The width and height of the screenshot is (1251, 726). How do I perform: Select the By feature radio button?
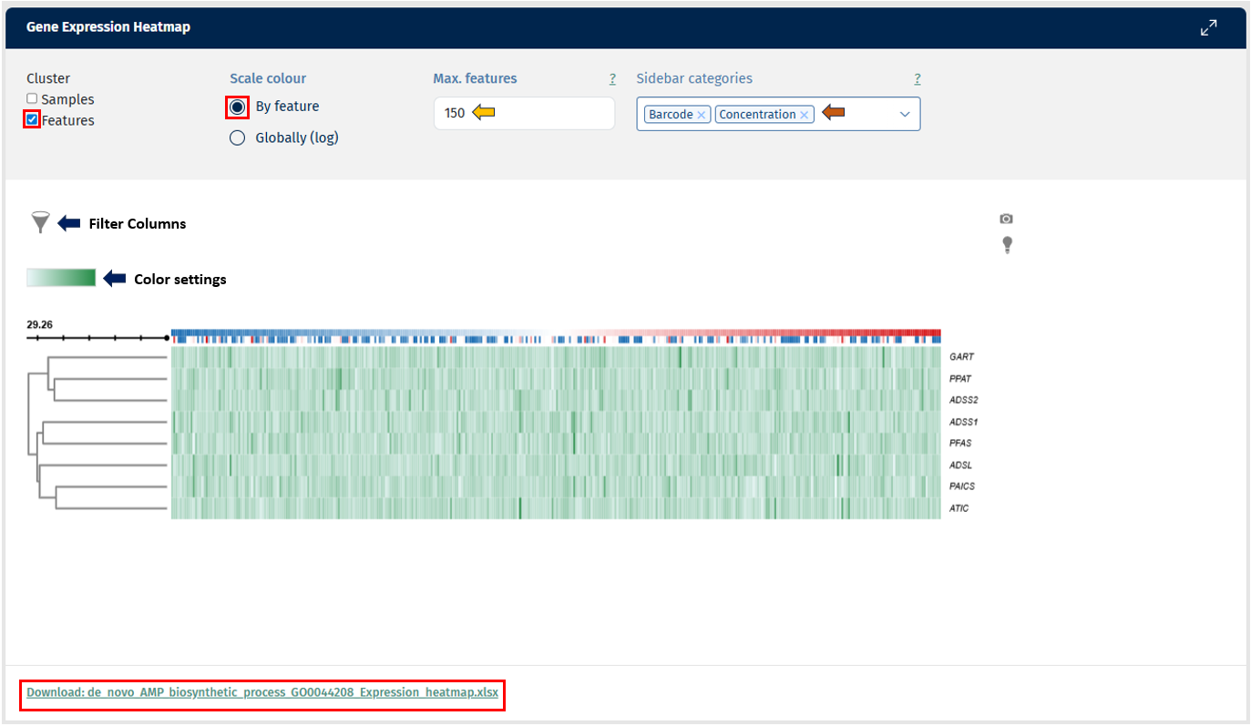pyautogui.click(x=237, y=107)
